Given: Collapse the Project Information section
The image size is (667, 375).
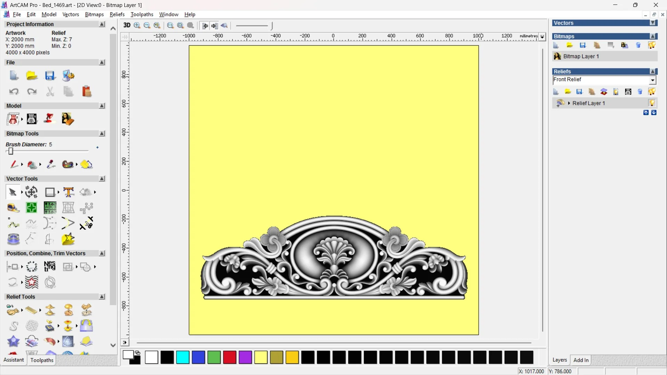Looking at the screenshot, I should [102, 24].
